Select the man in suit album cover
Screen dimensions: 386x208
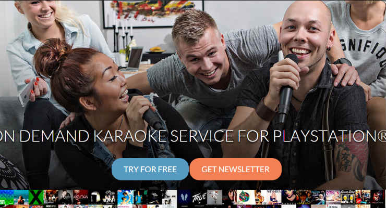66,197
